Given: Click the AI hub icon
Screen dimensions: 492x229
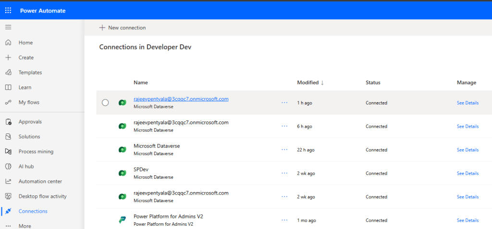Looking at the screenshot, I should [8, 167].
